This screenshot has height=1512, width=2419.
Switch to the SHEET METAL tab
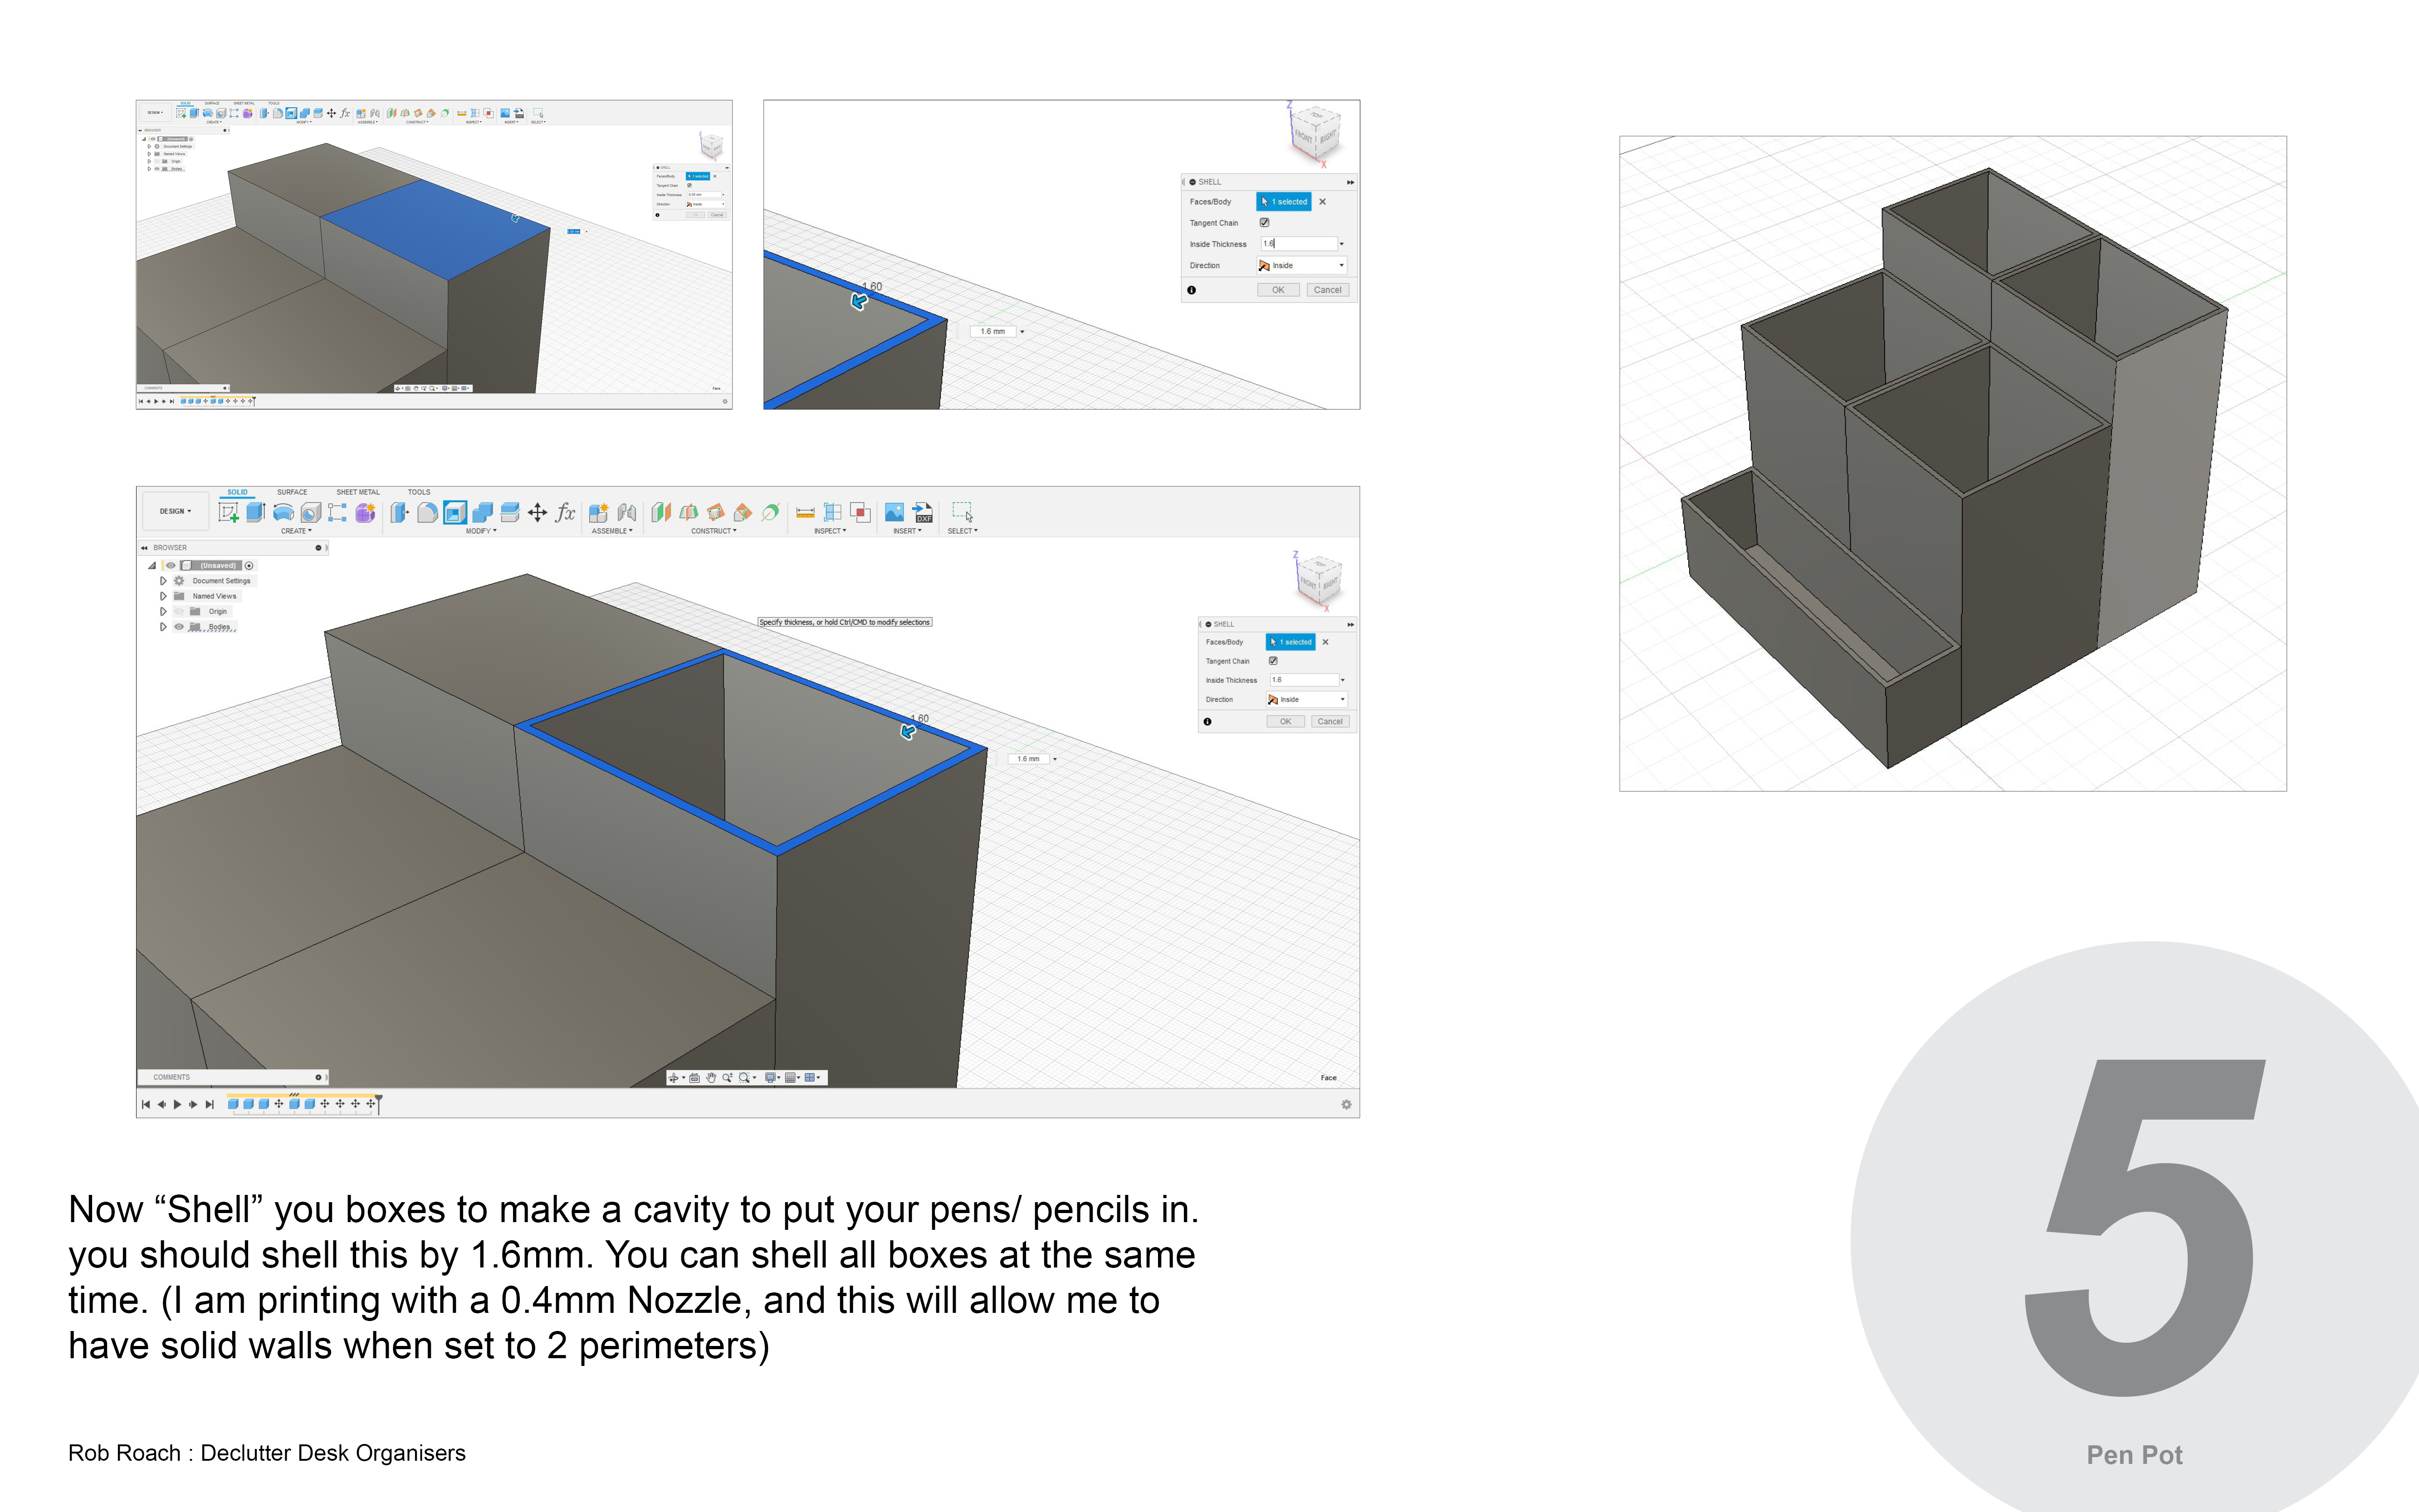tap(358, 492)
